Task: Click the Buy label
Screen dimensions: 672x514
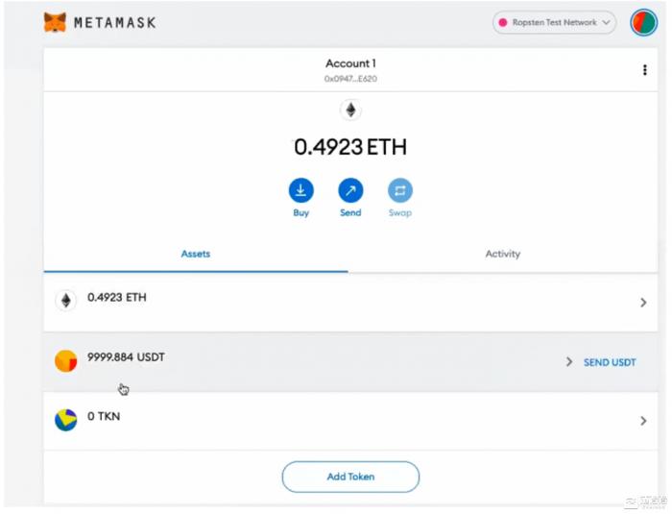Action: [300, 213]
